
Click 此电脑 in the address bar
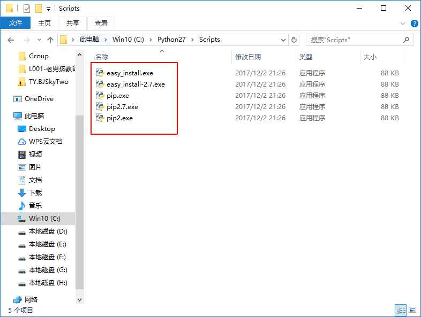(x=89, y=40)
